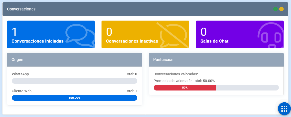Screen dimensions: 291x117
Task: Click the Cliente Web origin label
Action: point(22,91)
